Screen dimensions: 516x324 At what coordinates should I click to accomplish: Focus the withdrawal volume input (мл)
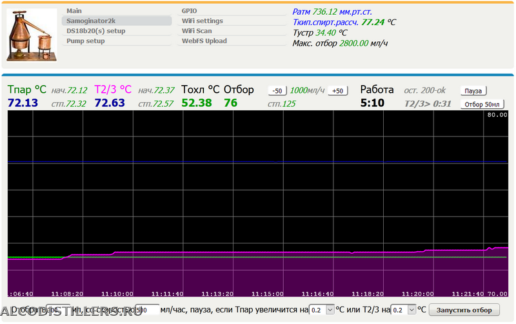point(58,310)
